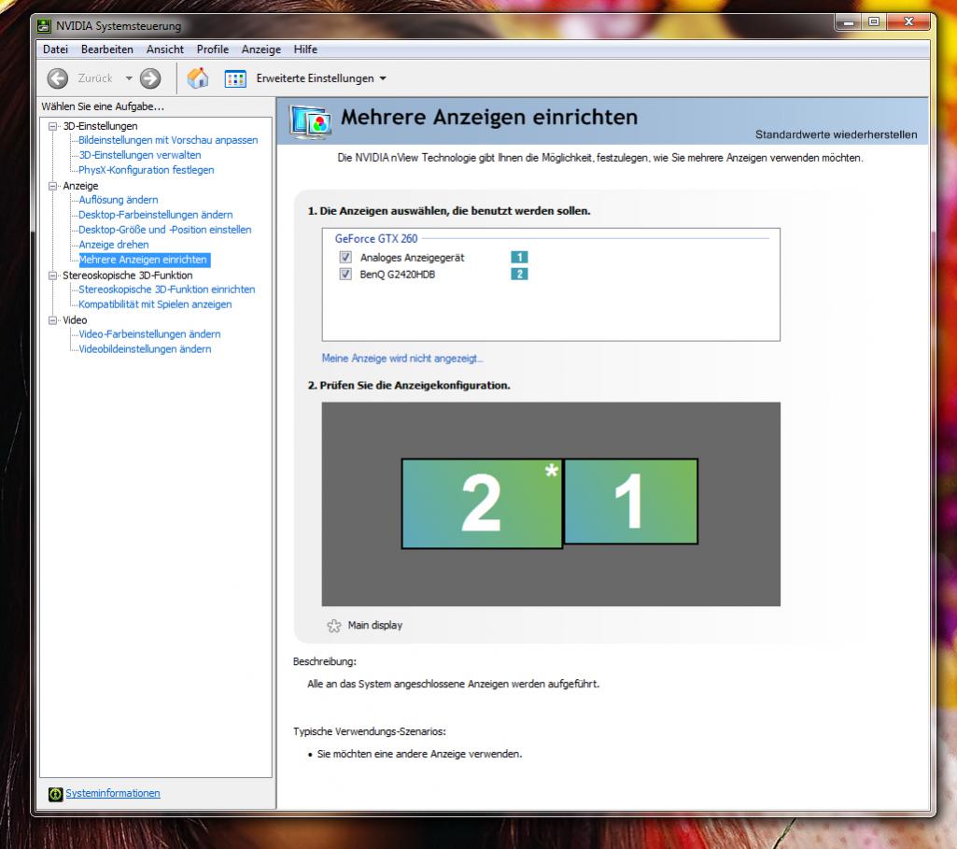Select display 1 in layout preview
This screenshot has height=849, width=957.
point(631,502)
